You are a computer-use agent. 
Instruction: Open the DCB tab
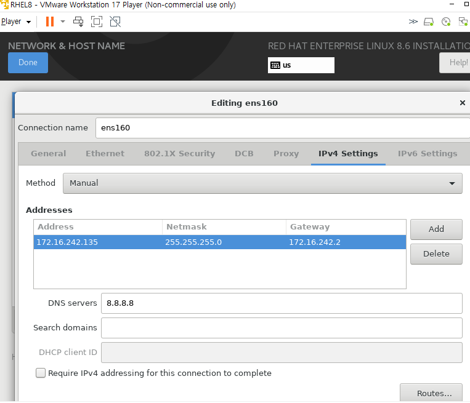point(244,154)
